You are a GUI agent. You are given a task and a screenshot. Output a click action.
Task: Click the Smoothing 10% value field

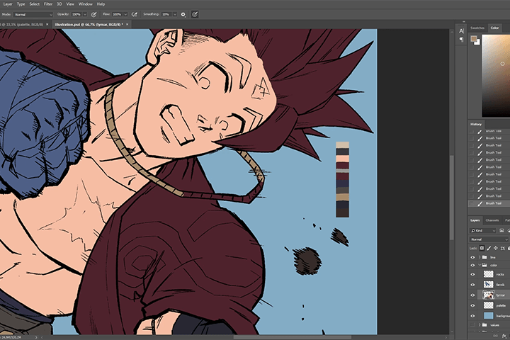coord(166,14)
